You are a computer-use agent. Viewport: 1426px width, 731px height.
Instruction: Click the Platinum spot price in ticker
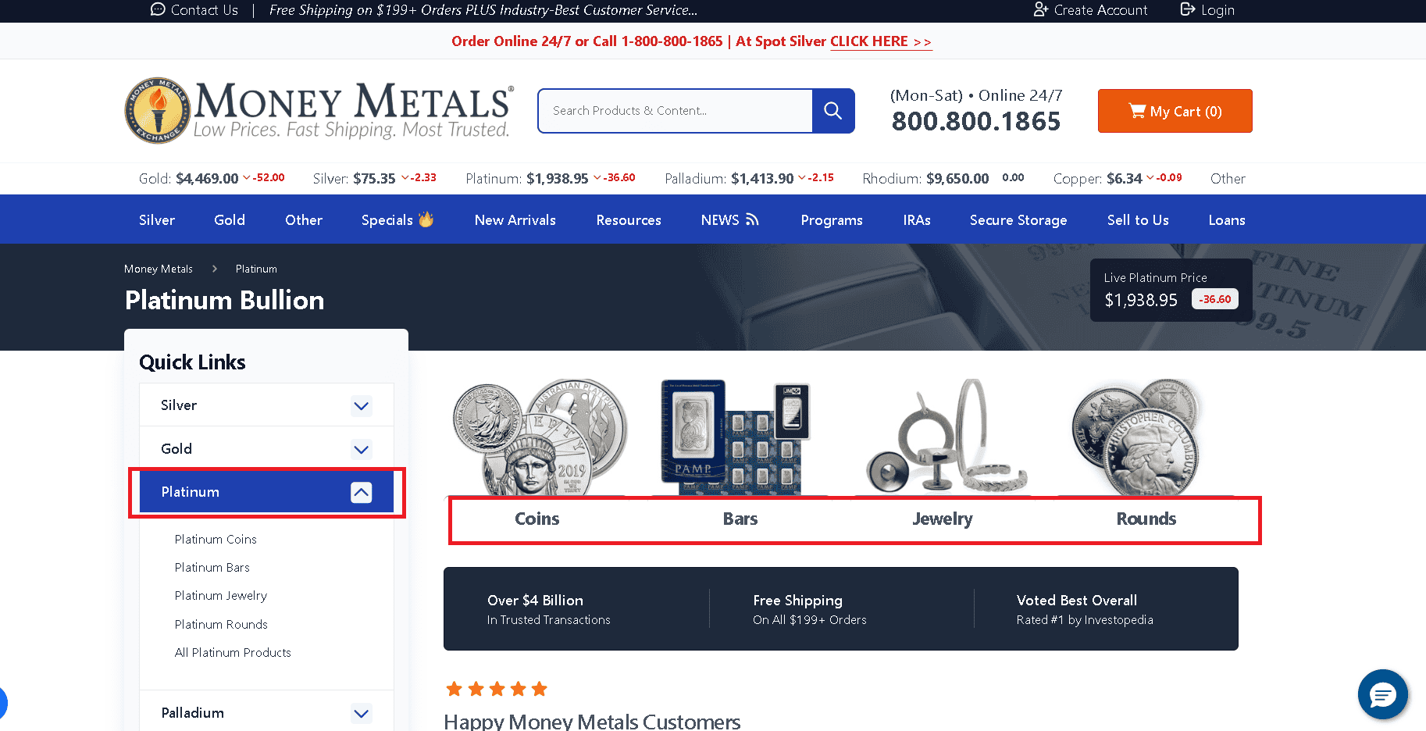tap(557, 178)
